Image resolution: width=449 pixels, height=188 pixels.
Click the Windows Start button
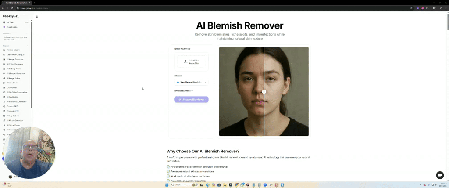coord(167,185)
